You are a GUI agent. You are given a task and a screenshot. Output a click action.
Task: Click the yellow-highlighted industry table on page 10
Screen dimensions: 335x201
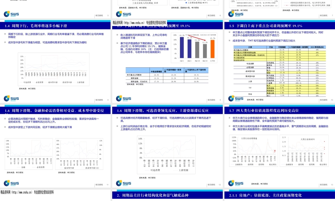click(280, 71)
